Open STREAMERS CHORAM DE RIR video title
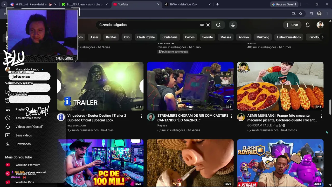 click(x=193, y=118)
